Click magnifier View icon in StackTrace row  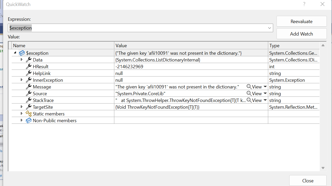coord(249,100)
